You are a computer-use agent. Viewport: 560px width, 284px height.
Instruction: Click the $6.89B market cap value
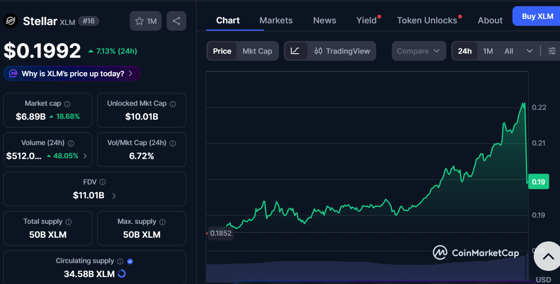tap(30, 116)
